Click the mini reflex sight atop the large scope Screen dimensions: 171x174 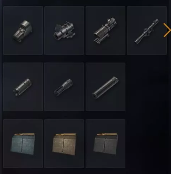click(x=111, y=21)
